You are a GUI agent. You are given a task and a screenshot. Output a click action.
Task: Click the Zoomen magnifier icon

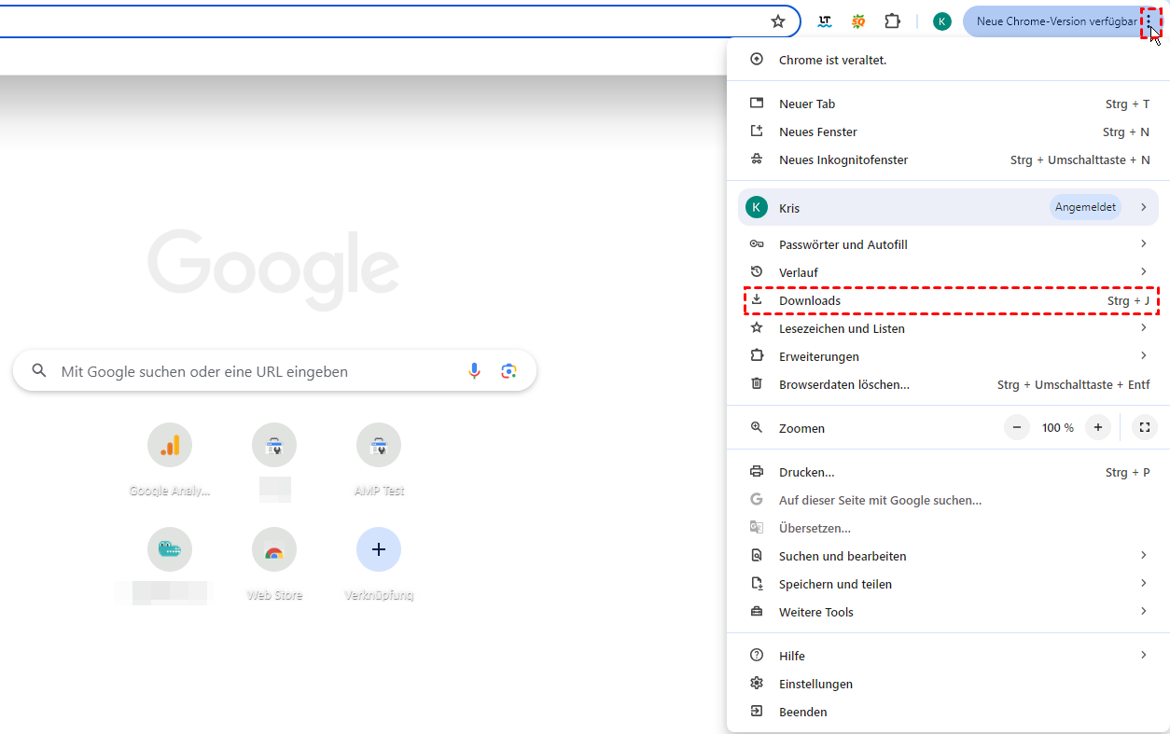click(x=757, y=428)
